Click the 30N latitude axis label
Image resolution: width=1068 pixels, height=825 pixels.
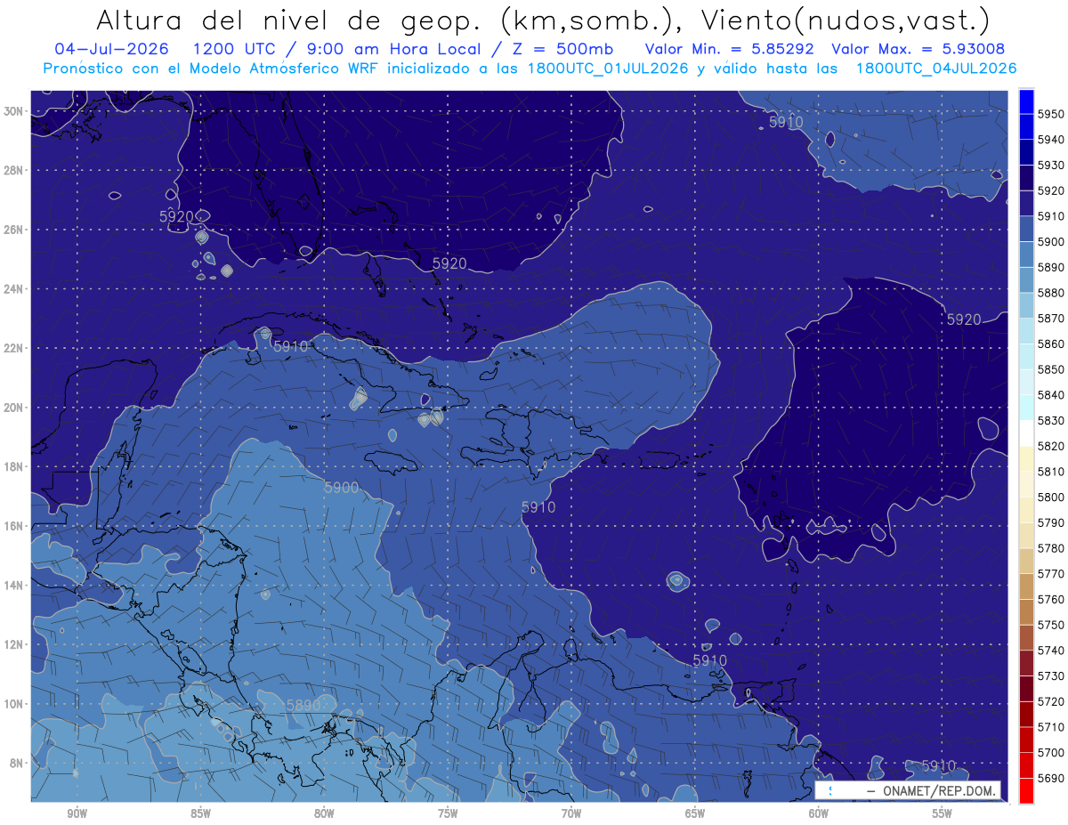coord(13,111)
